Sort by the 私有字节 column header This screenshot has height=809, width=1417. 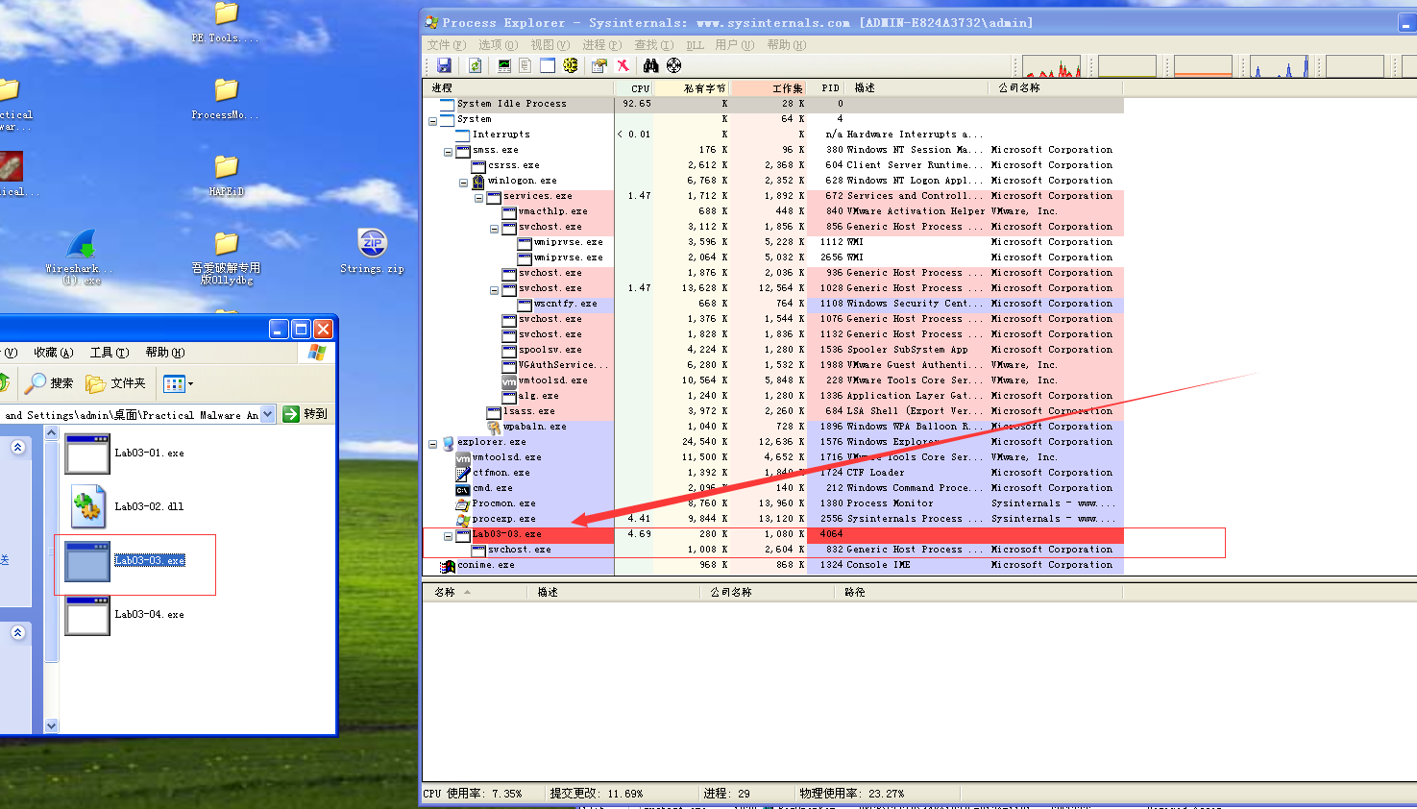coord(693,87)
